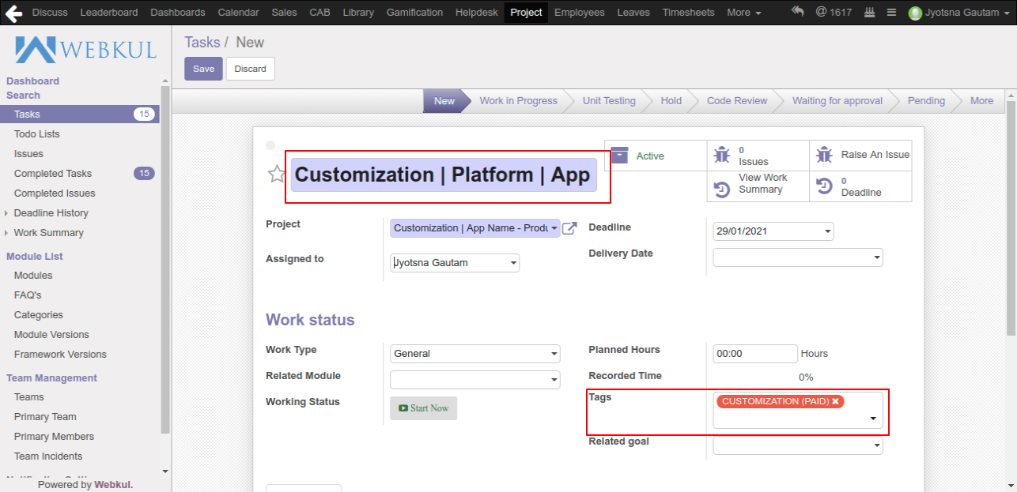Click the Raise An Issue bug icon

click(824, 155)
